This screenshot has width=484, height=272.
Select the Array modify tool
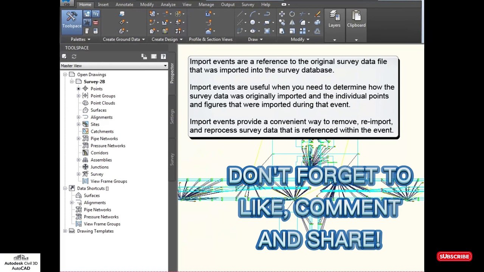point(302,31)
